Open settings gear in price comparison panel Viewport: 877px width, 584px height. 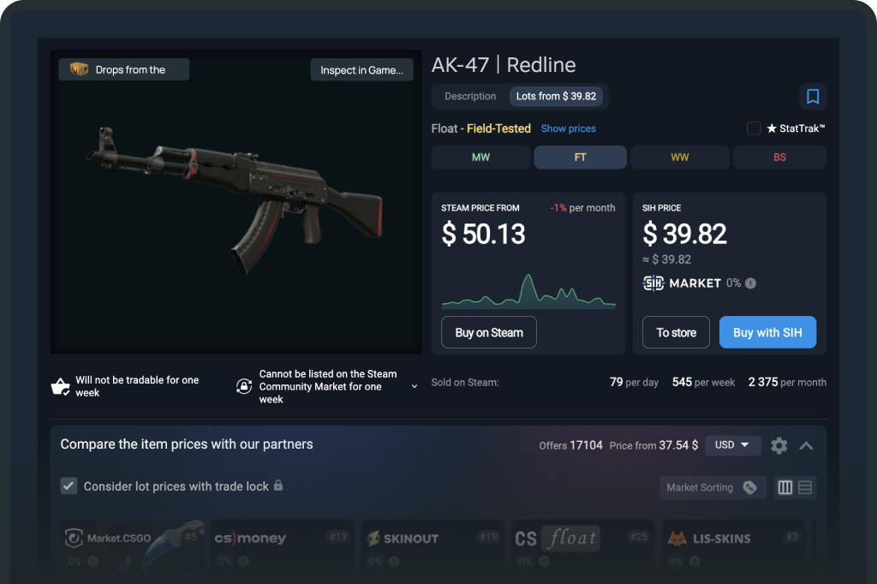[779, 445]
